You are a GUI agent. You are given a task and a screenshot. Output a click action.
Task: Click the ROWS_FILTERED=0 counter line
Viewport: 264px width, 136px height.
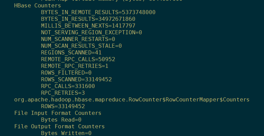pyautogui.click(x=66, y=73)
